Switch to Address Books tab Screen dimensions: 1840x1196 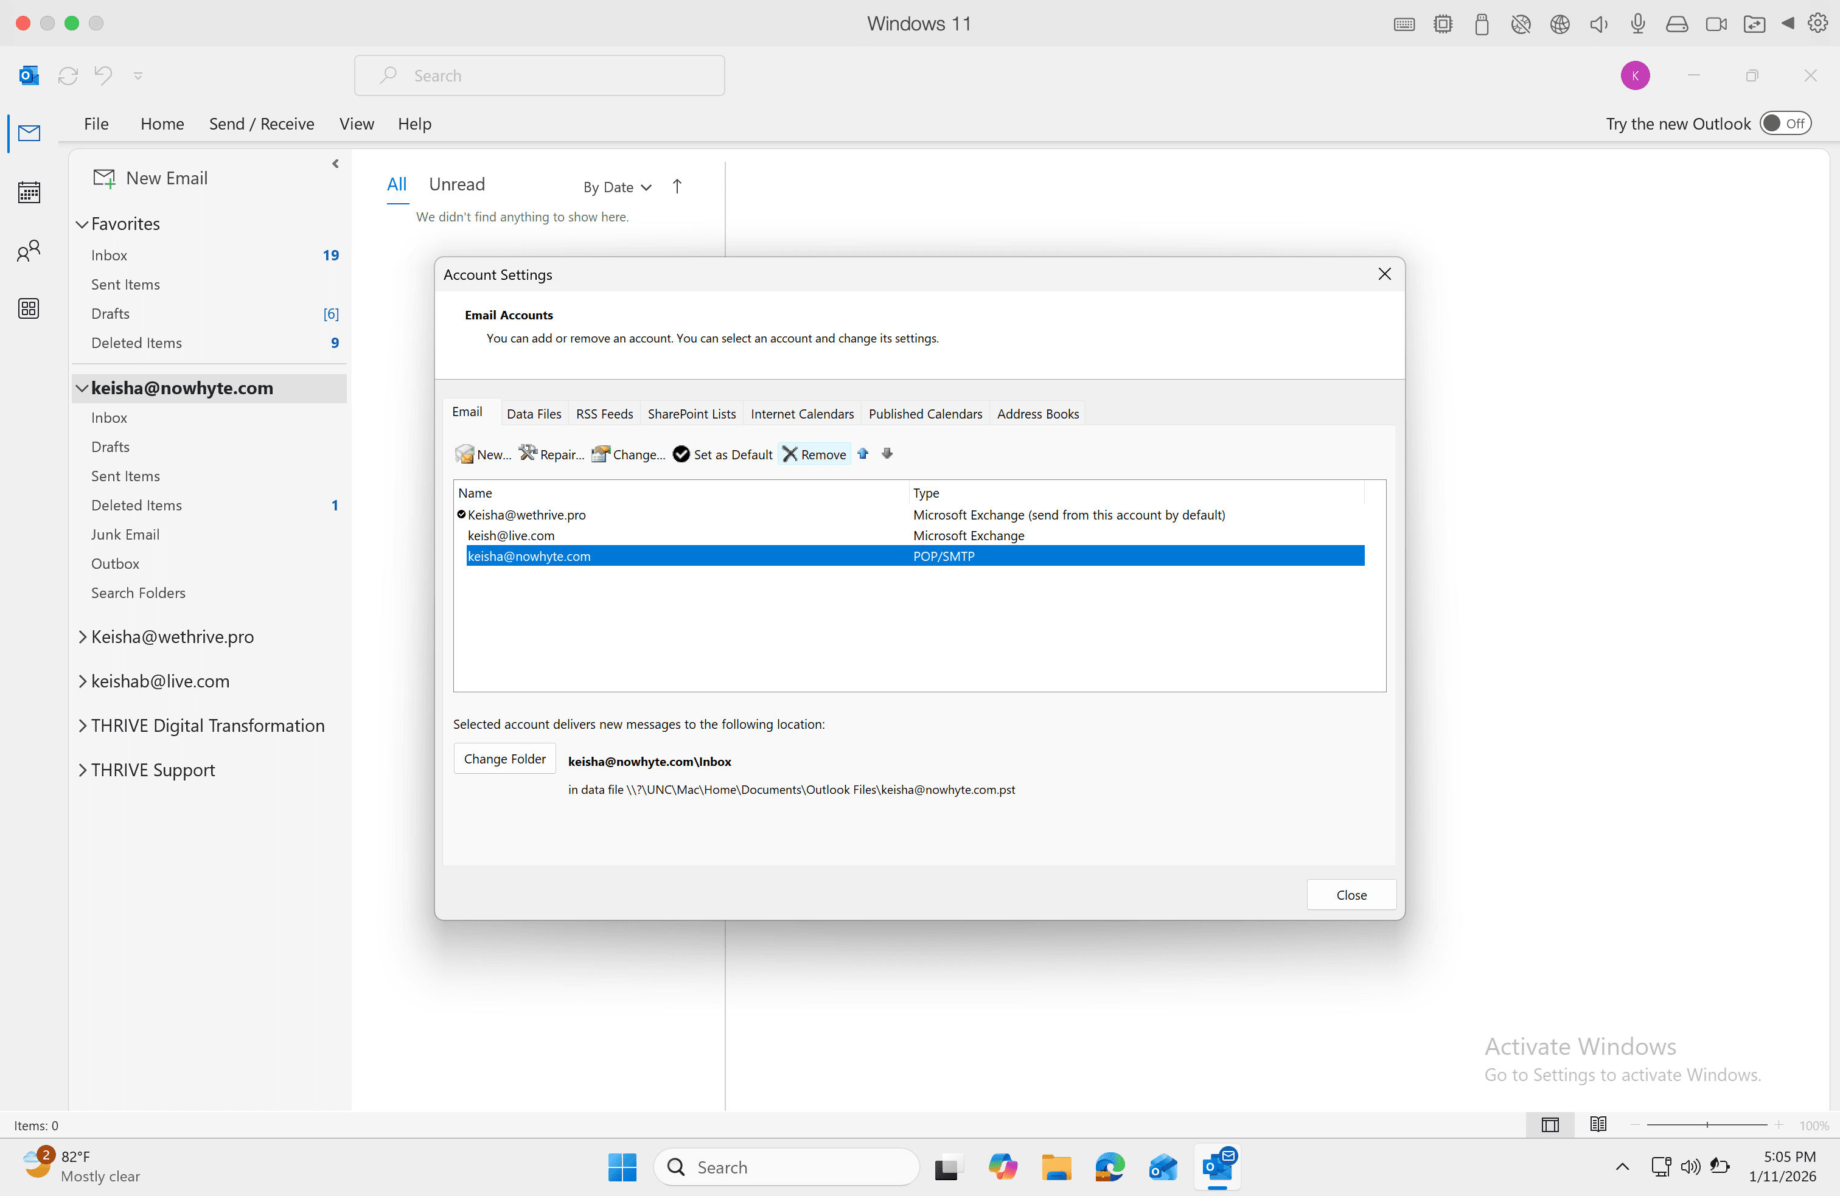1037,414
